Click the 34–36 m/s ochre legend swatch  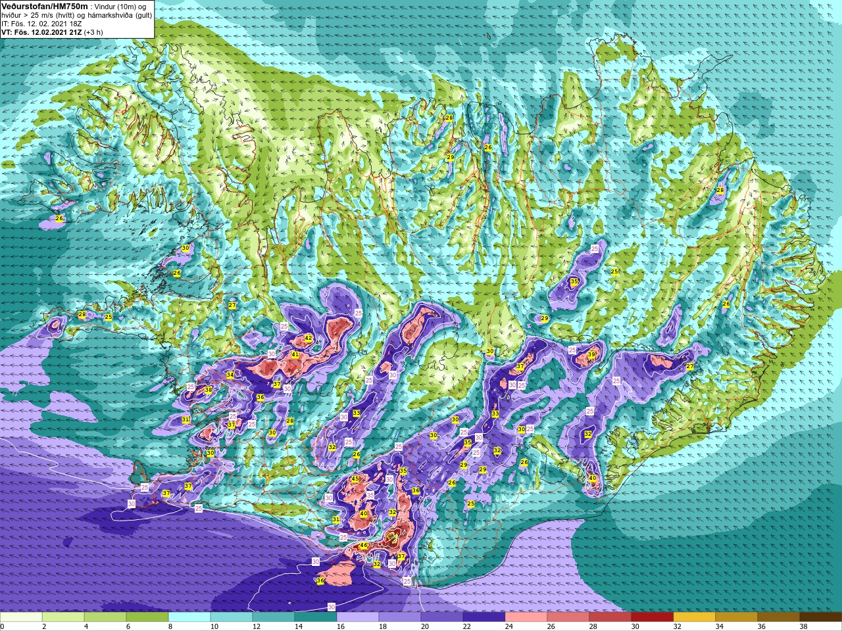pyautogui.click(x=737, y=618)
